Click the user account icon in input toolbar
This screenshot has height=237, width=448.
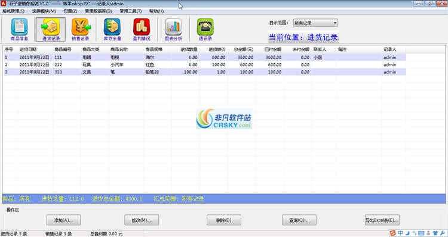tap(428, 233)
